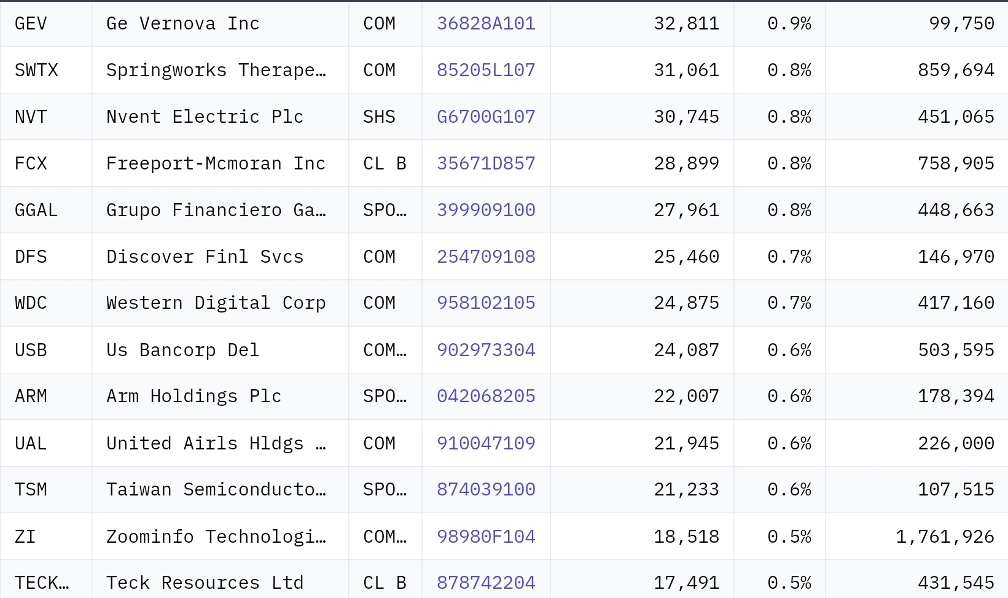1008x598 pixels.
Task: Open CUSIP link 958102105
Action: coord(486,303)
